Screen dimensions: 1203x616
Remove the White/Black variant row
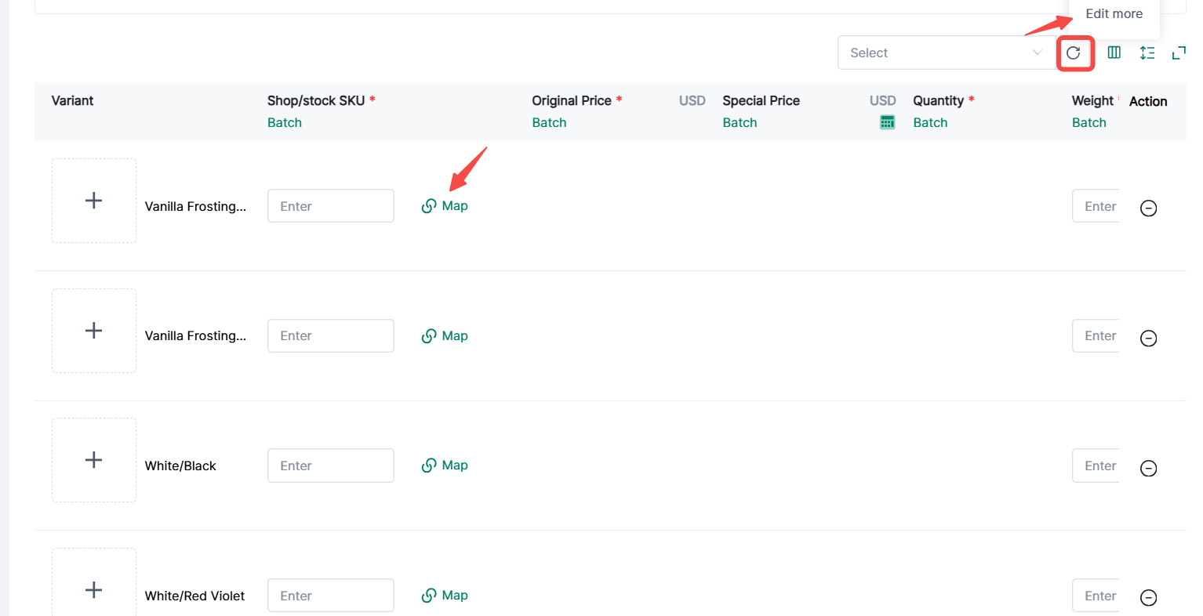(1148, 468)
